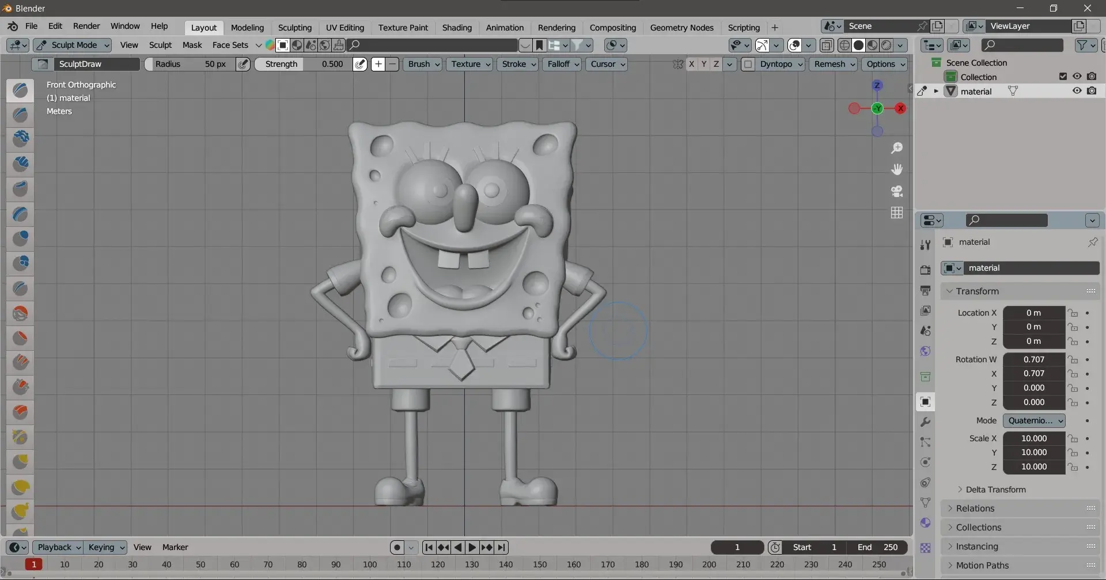The image size is (1106, 580).
Task: Expand the Delta Transform subpanel
Action: [x=995, y=490]
